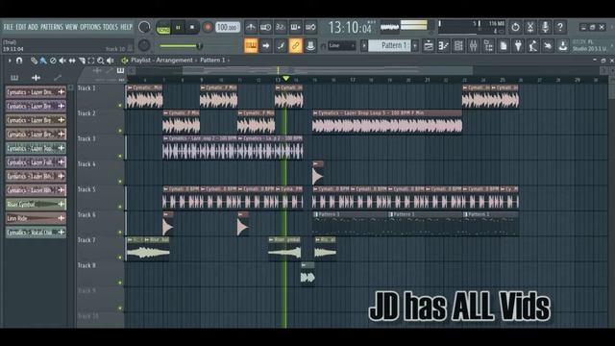The width and height of the screenshot is (615, 346).
Task: Click the microphone one-click recording icon
Action: tap(545, 27)
